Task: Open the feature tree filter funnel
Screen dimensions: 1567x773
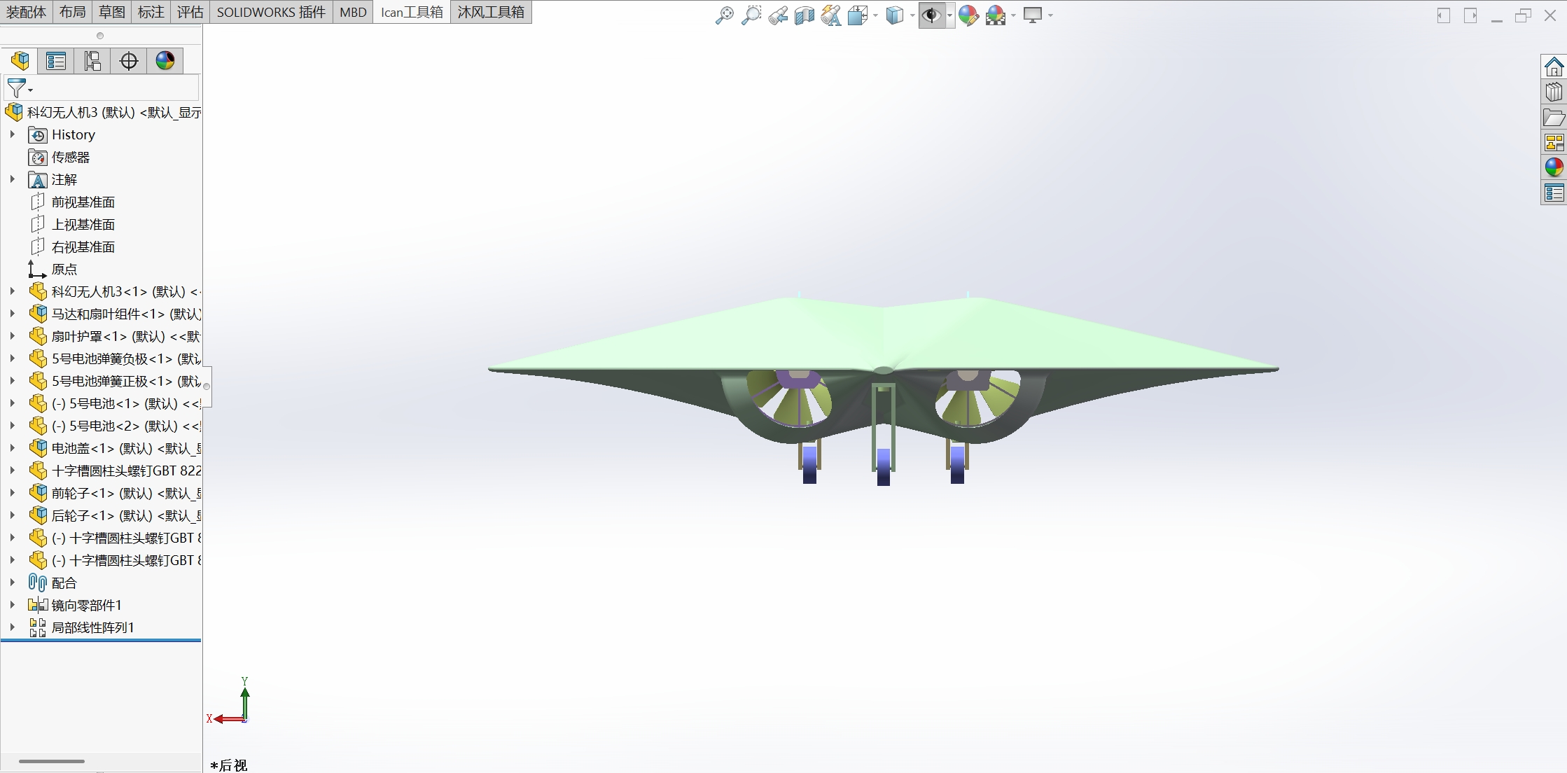Action: 17,88
